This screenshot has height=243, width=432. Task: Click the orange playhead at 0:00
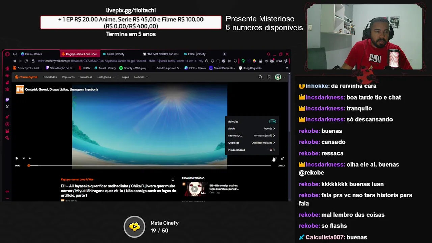coord(29,165)
